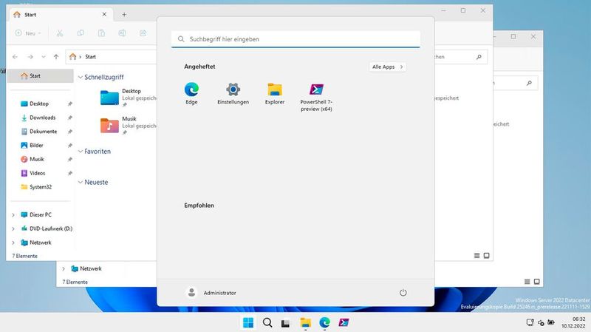Screen dimensions: 591x332
Task: Open Downloads in Explorer sidebar
Action: [42, 118]
